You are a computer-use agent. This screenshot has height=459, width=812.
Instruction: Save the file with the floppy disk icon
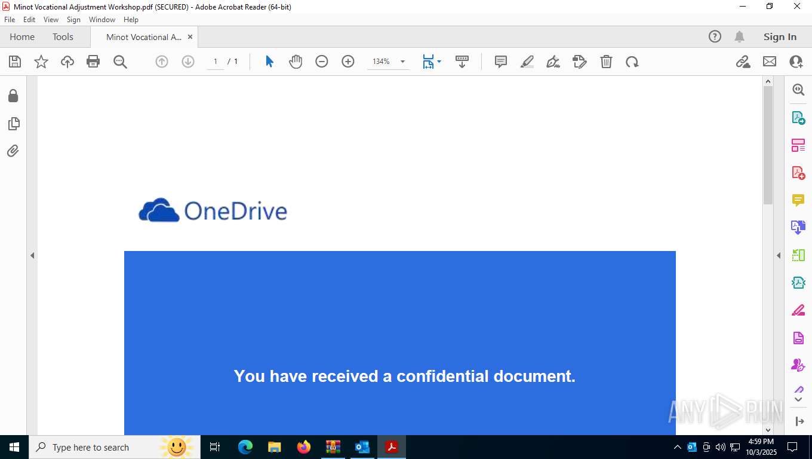click(15, 62)
